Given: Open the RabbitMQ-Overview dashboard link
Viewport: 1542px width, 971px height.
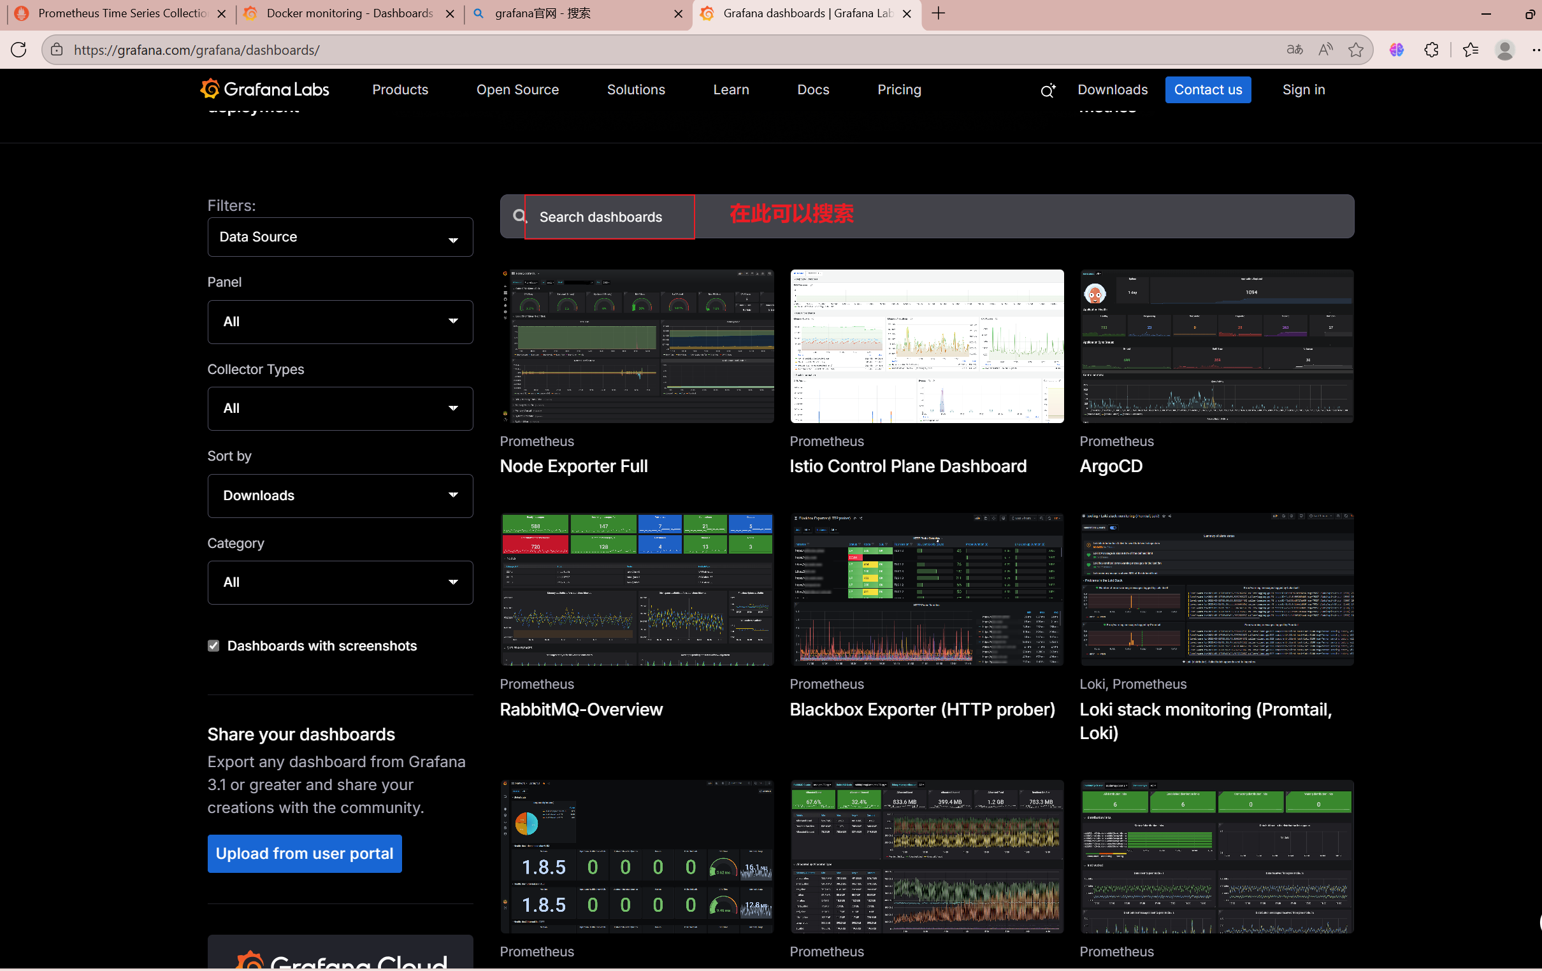Looking at the screenshot, I should click(582, 709).
